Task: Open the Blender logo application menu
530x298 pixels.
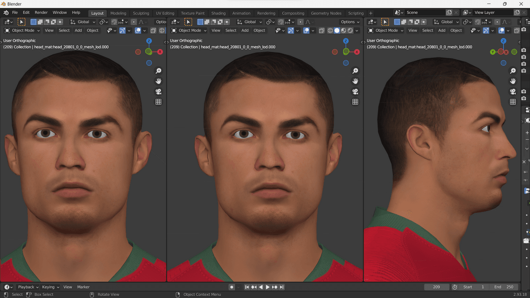Action: [x=6, y=13]
